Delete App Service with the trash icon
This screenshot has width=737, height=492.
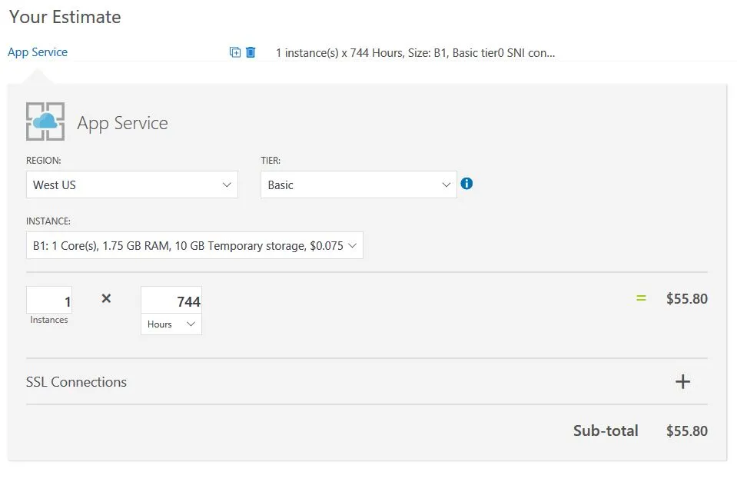click(251, 52)
